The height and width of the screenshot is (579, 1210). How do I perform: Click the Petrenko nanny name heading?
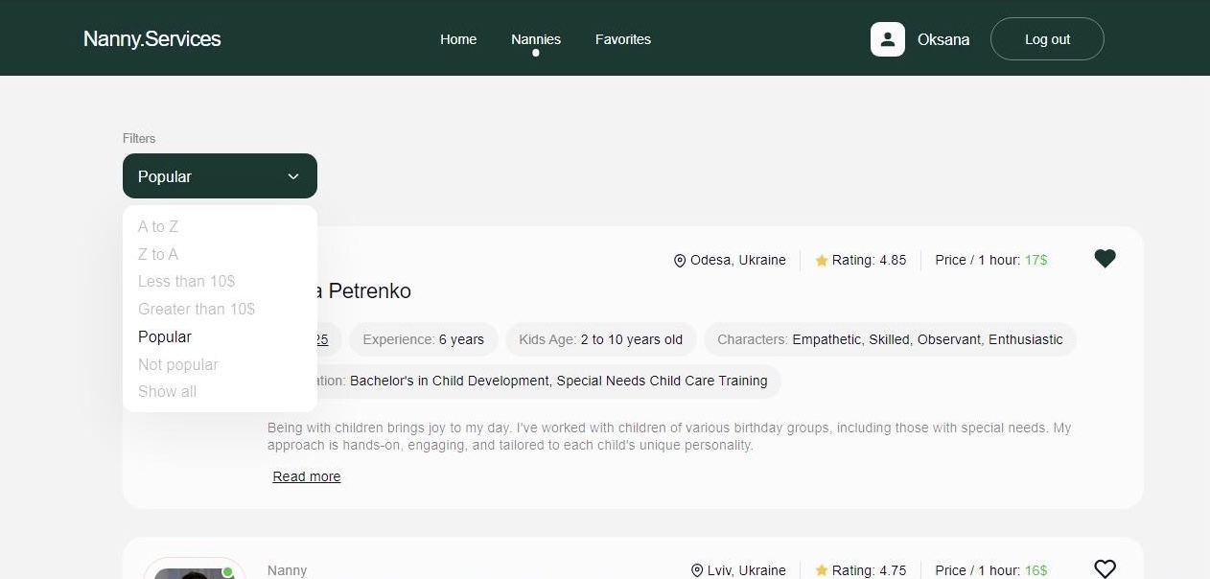[364, 291]
